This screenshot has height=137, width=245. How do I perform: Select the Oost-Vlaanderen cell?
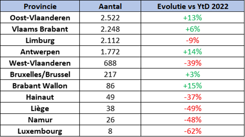(40, 18)
